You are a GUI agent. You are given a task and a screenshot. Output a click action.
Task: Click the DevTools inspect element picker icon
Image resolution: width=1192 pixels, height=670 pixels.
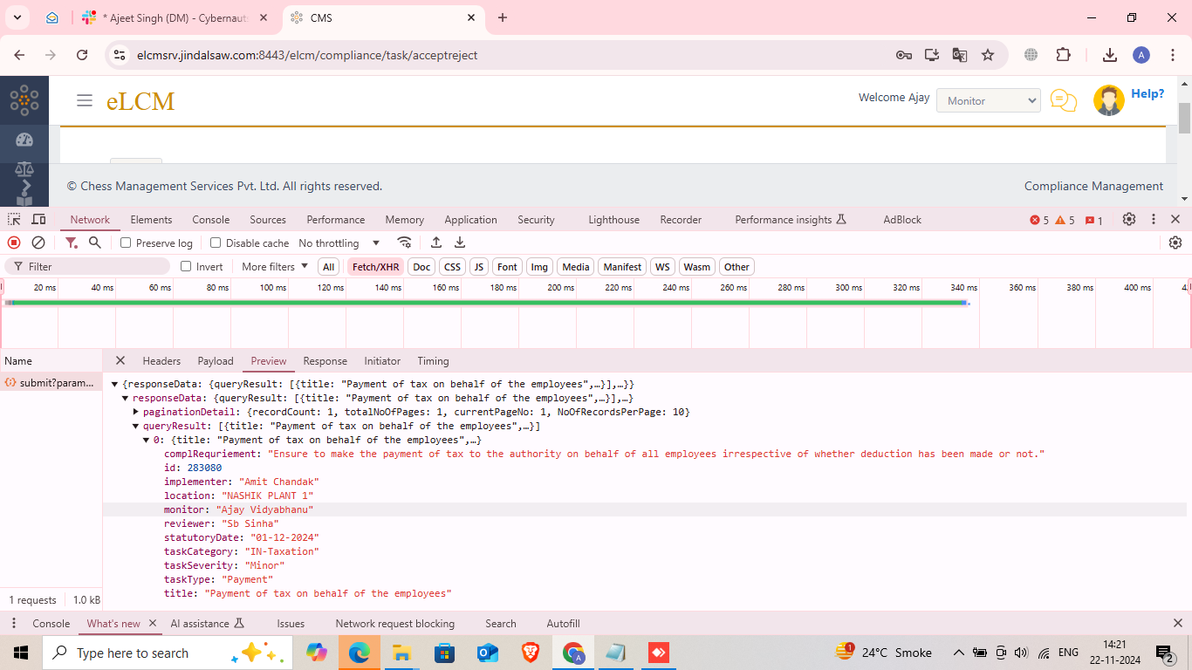click(14, 220)
